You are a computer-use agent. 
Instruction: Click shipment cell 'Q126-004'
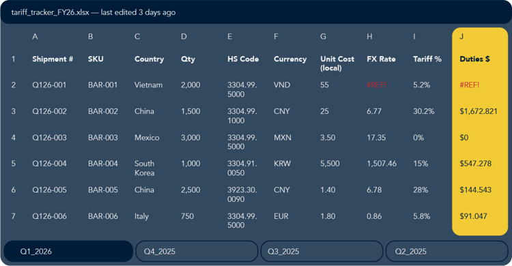pos(49,164)
